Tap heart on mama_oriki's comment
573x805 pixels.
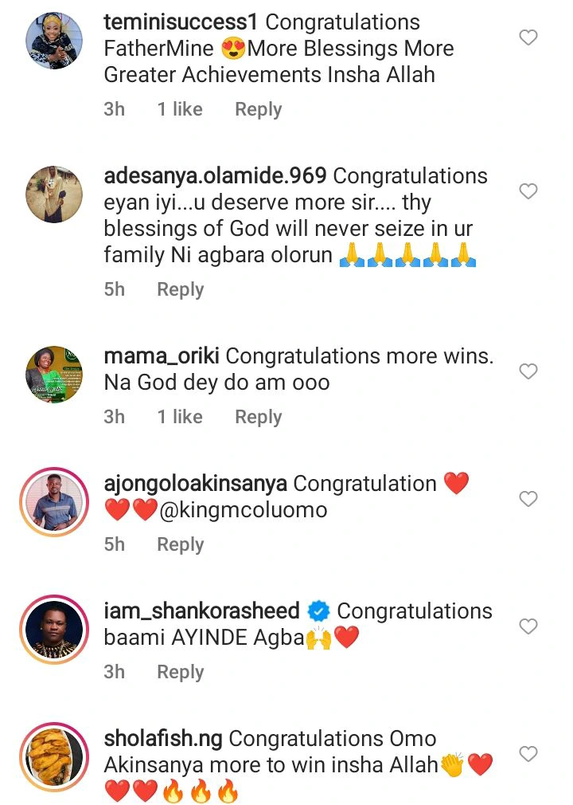528,371
